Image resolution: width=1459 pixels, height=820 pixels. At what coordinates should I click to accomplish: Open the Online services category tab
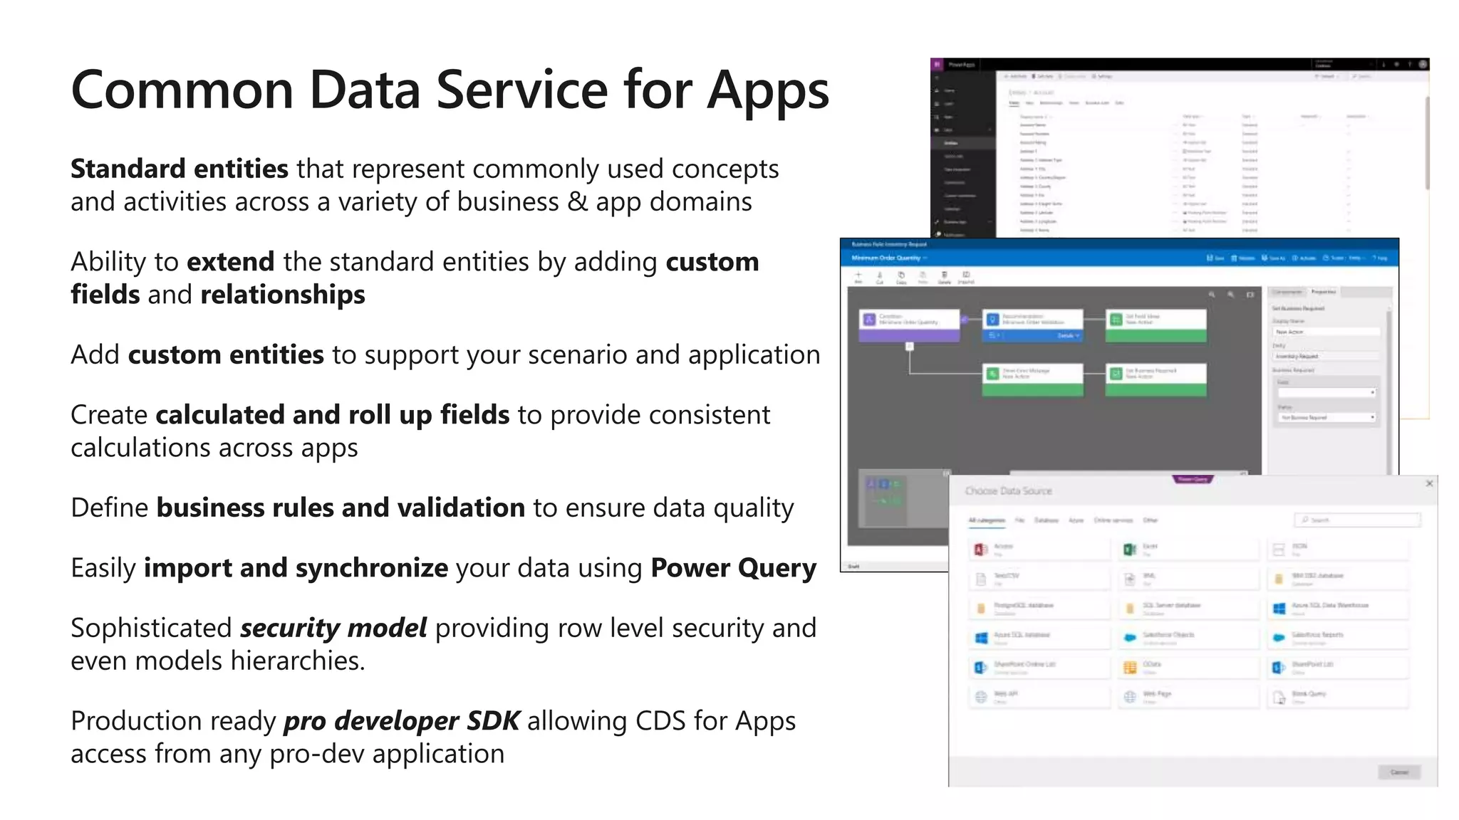tap(1111, 520)
